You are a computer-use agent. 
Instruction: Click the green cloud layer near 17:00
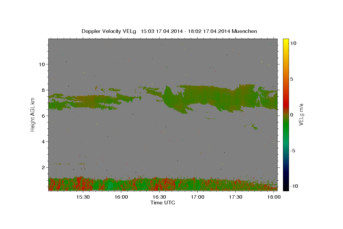[x=200, y=96]
